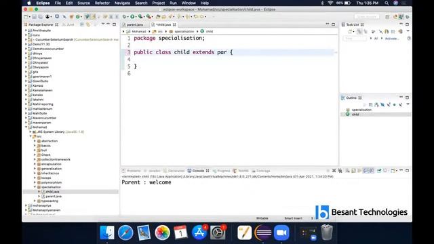The height and width of the screenshot is (244, 434).
Task: Click Remove All Terminated Launches in Console
Action: (340, 171)
